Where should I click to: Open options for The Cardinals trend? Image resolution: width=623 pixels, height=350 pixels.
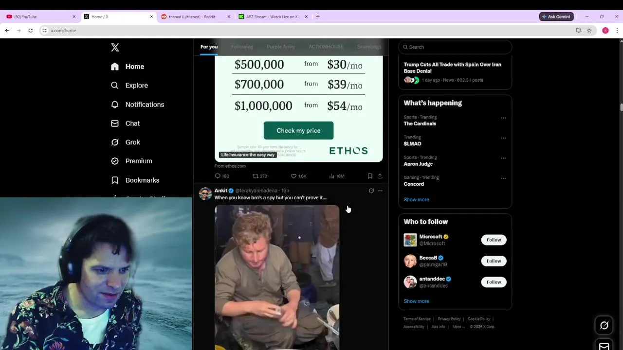point(503,118)
